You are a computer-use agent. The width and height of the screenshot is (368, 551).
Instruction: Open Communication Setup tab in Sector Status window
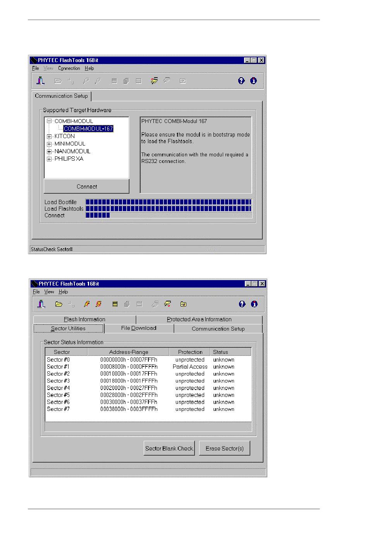pos(218,329)
